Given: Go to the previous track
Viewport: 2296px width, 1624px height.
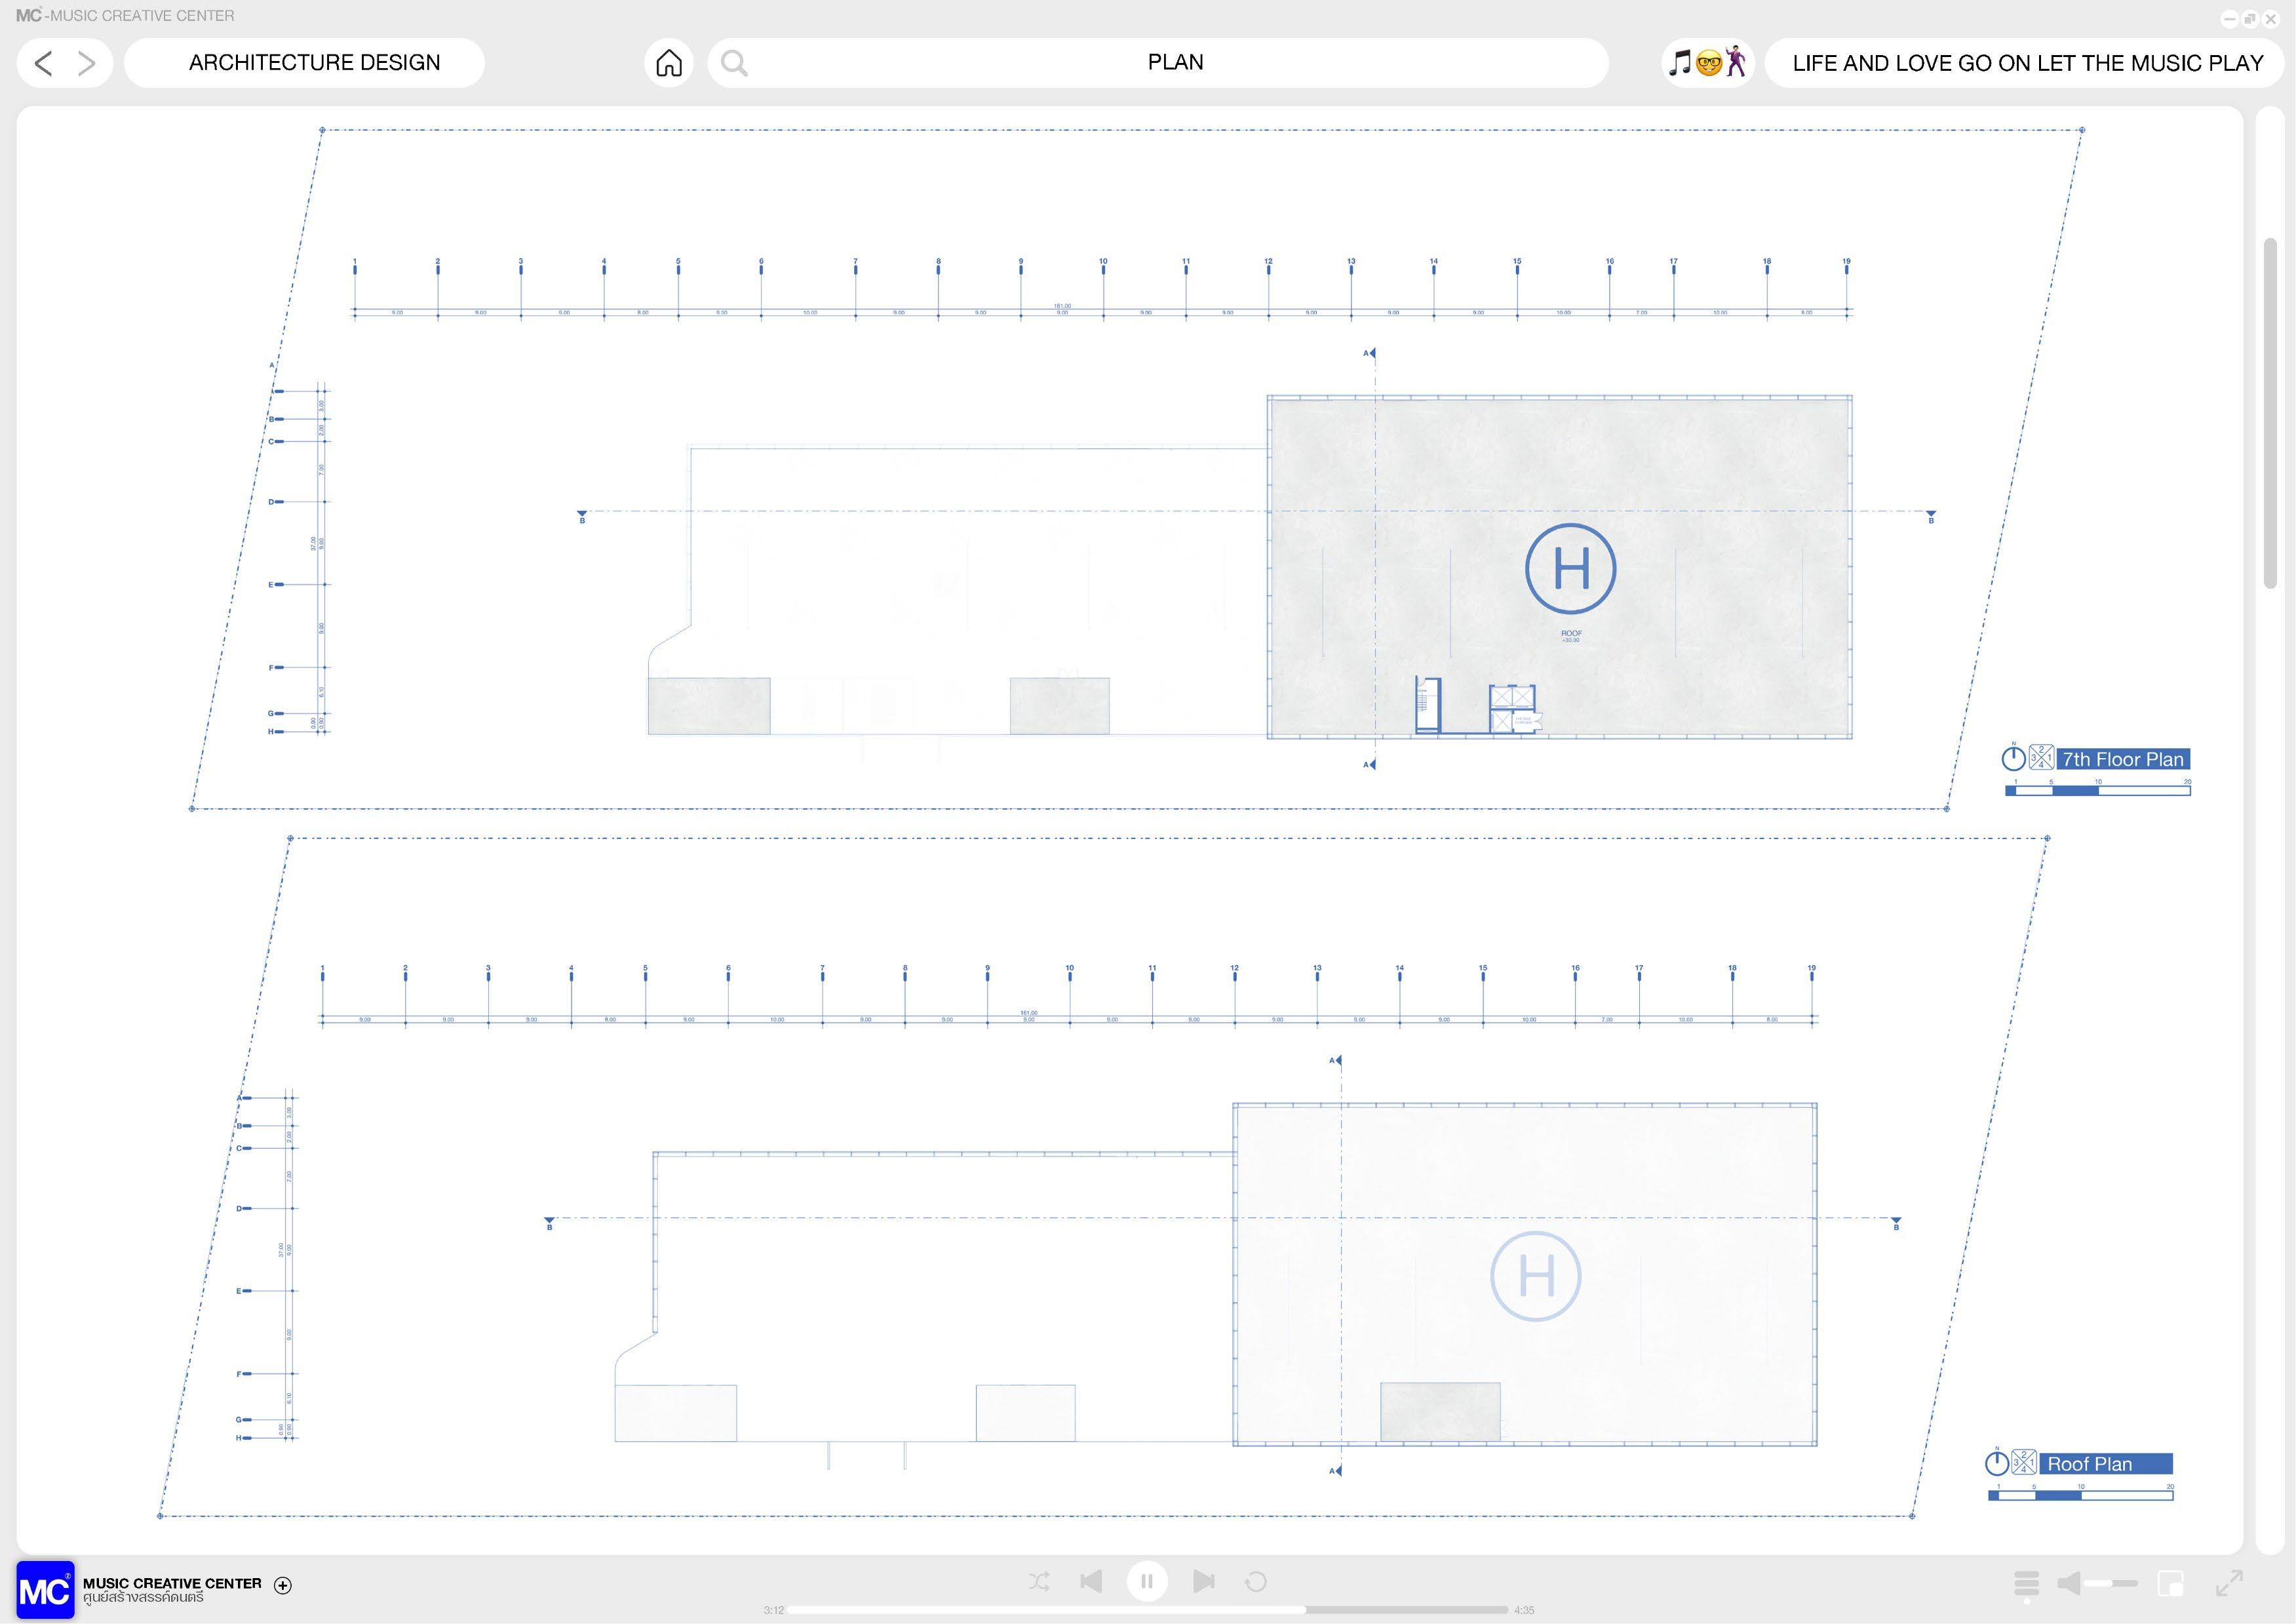Looking at the screenshot, I should click(1091, 1581).
